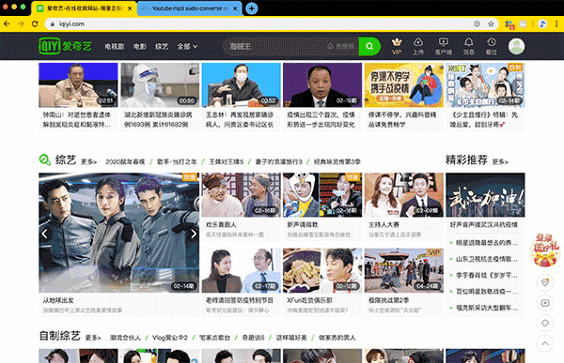Click the user avatar in the header
This screenshot has width=564, height=363.
pyautogui.click(x=516, y=46)
